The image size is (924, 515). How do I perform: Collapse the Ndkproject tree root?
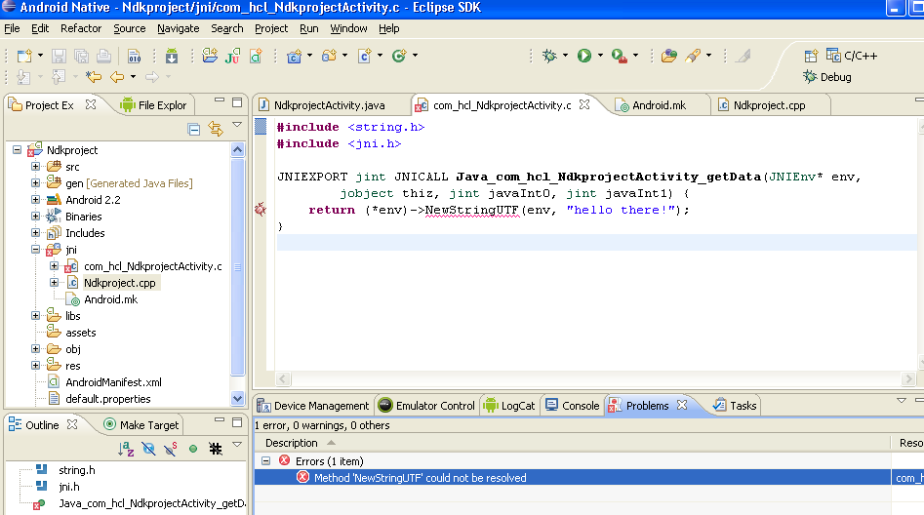18,149
